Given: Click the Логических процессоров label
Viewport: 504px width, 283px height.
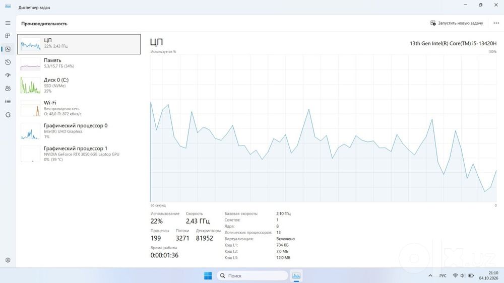Looking at the screenshot, I should coord(248,233).
